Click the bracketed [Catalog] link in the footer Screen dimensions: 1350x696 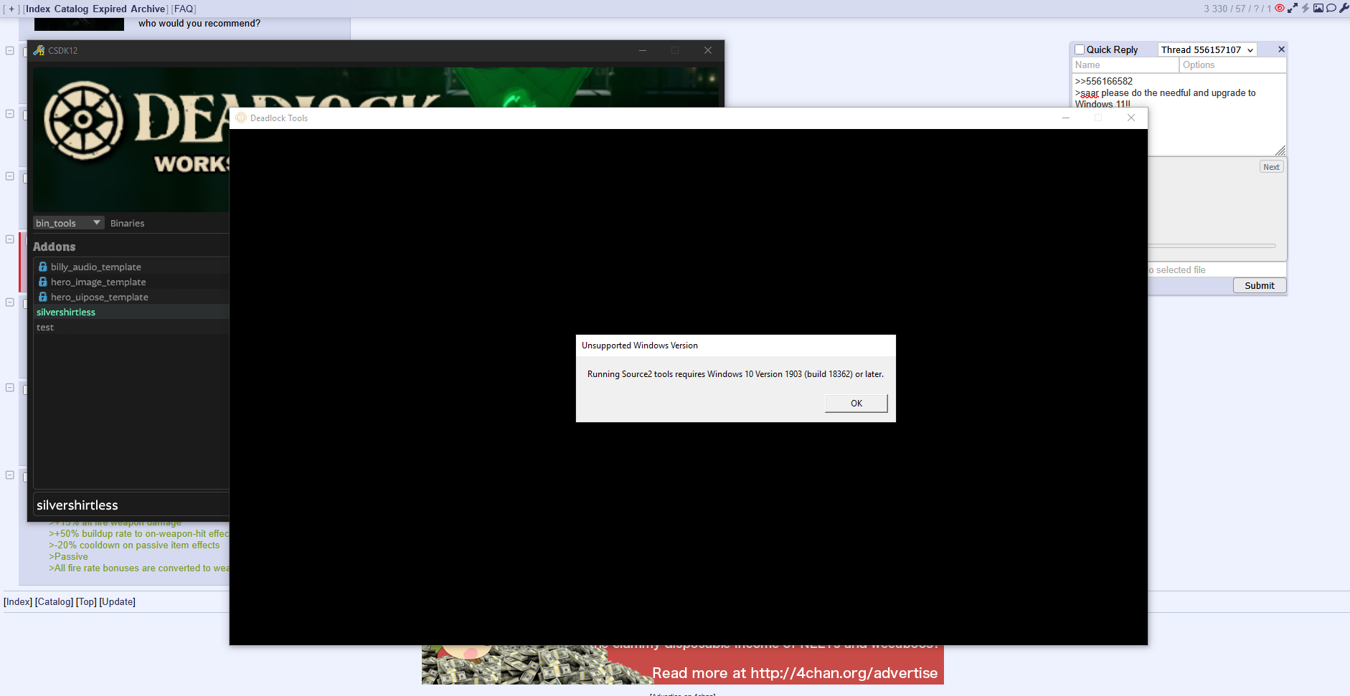pyautogui.click(x=55, y=601)
